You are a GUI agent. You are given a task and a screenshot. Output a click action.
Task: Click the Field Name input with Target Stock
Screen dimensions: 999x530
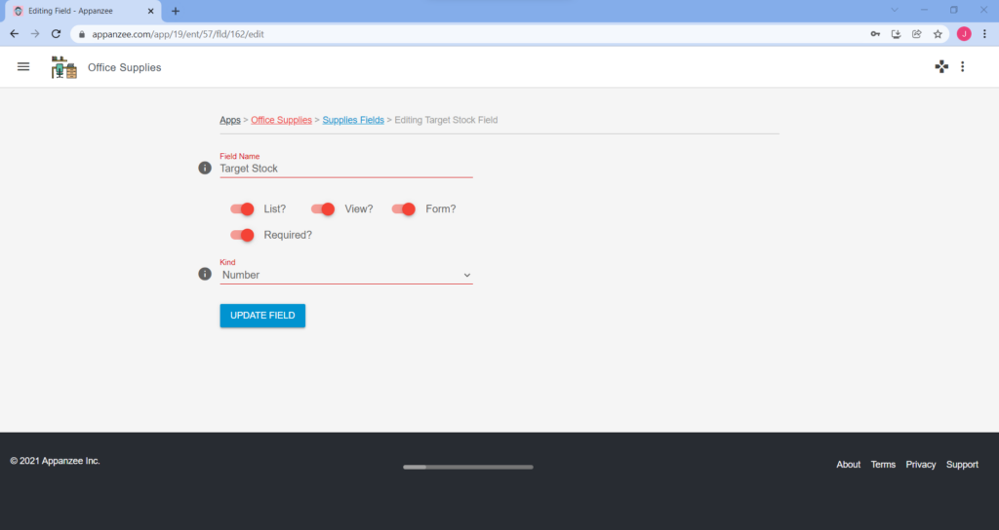[346, 169]
